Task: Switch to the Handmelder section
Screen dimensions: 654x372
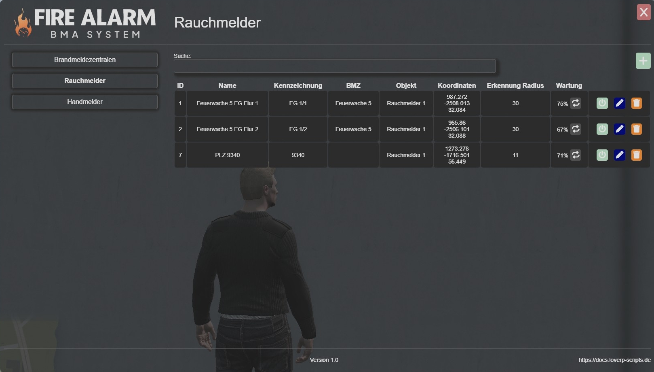Action: (x=85, y=102)
